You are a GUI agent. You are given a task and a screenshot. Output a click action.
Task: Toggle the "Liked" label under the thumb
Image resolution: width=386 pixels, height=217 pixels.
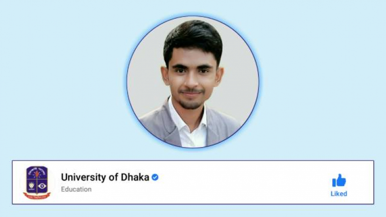pos(339,194)
